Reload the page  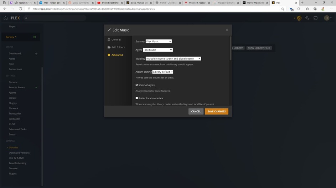[x=20, y=9]
